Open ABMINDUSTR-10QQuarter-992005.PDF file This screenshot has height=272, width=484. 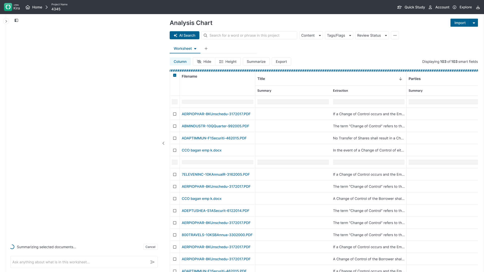click(215, 126)
